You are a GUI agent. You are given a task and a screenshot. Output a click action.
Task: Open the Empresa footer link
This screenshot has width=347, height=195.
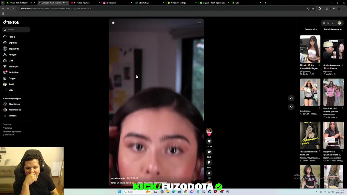pyautogui.click(x=7, y=124)
